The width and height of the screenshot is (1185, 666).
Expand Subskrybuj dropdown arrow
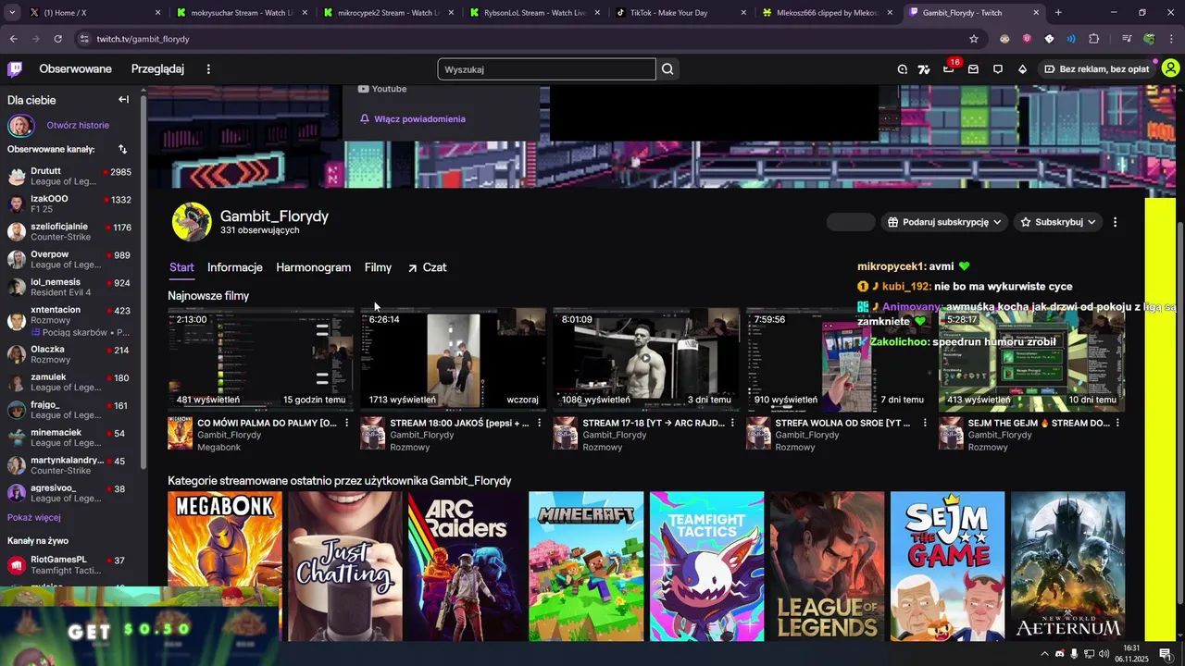point(1091,222)
